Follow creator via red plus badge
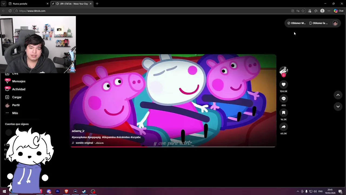 point(284,75)
